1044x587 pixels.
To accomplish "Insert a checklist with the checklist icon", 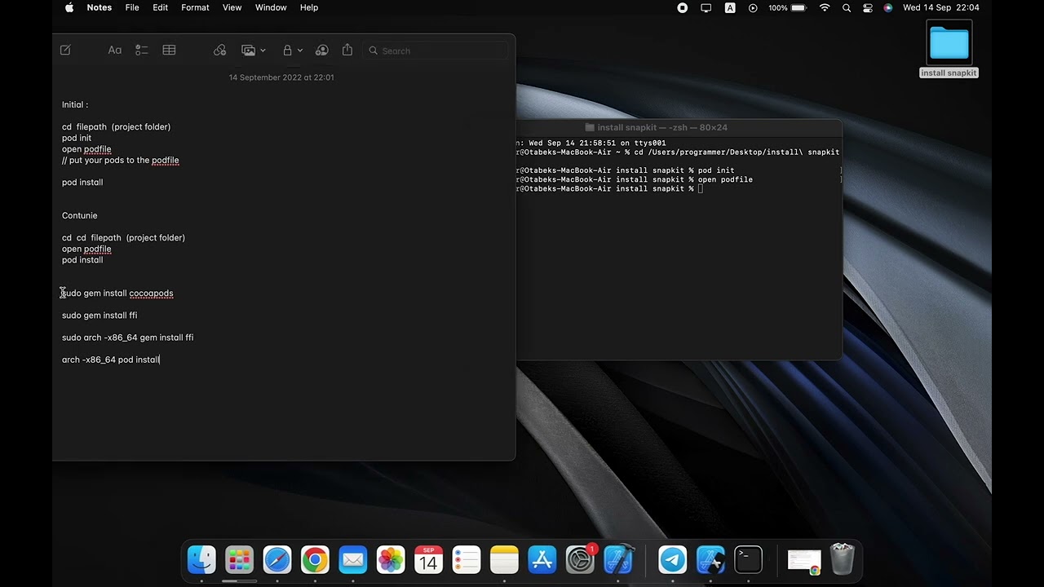I will click(141, 51).
